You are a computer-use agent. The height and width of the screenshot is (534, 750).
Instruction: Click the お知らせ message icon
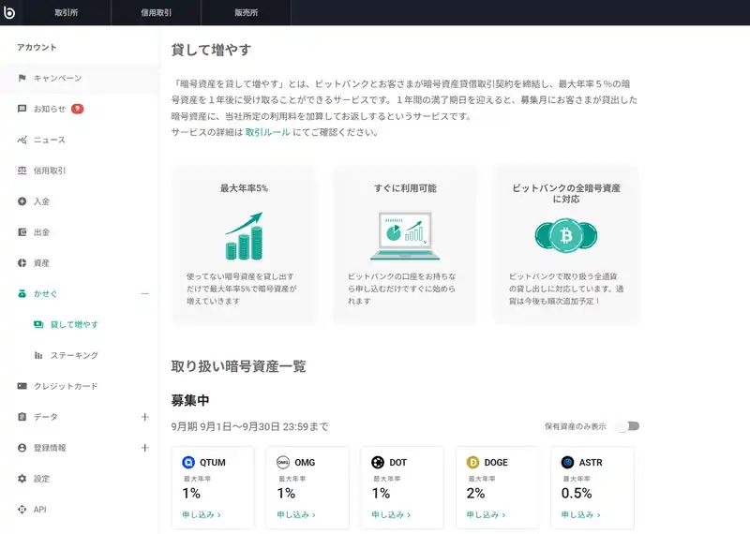point(22,109)
